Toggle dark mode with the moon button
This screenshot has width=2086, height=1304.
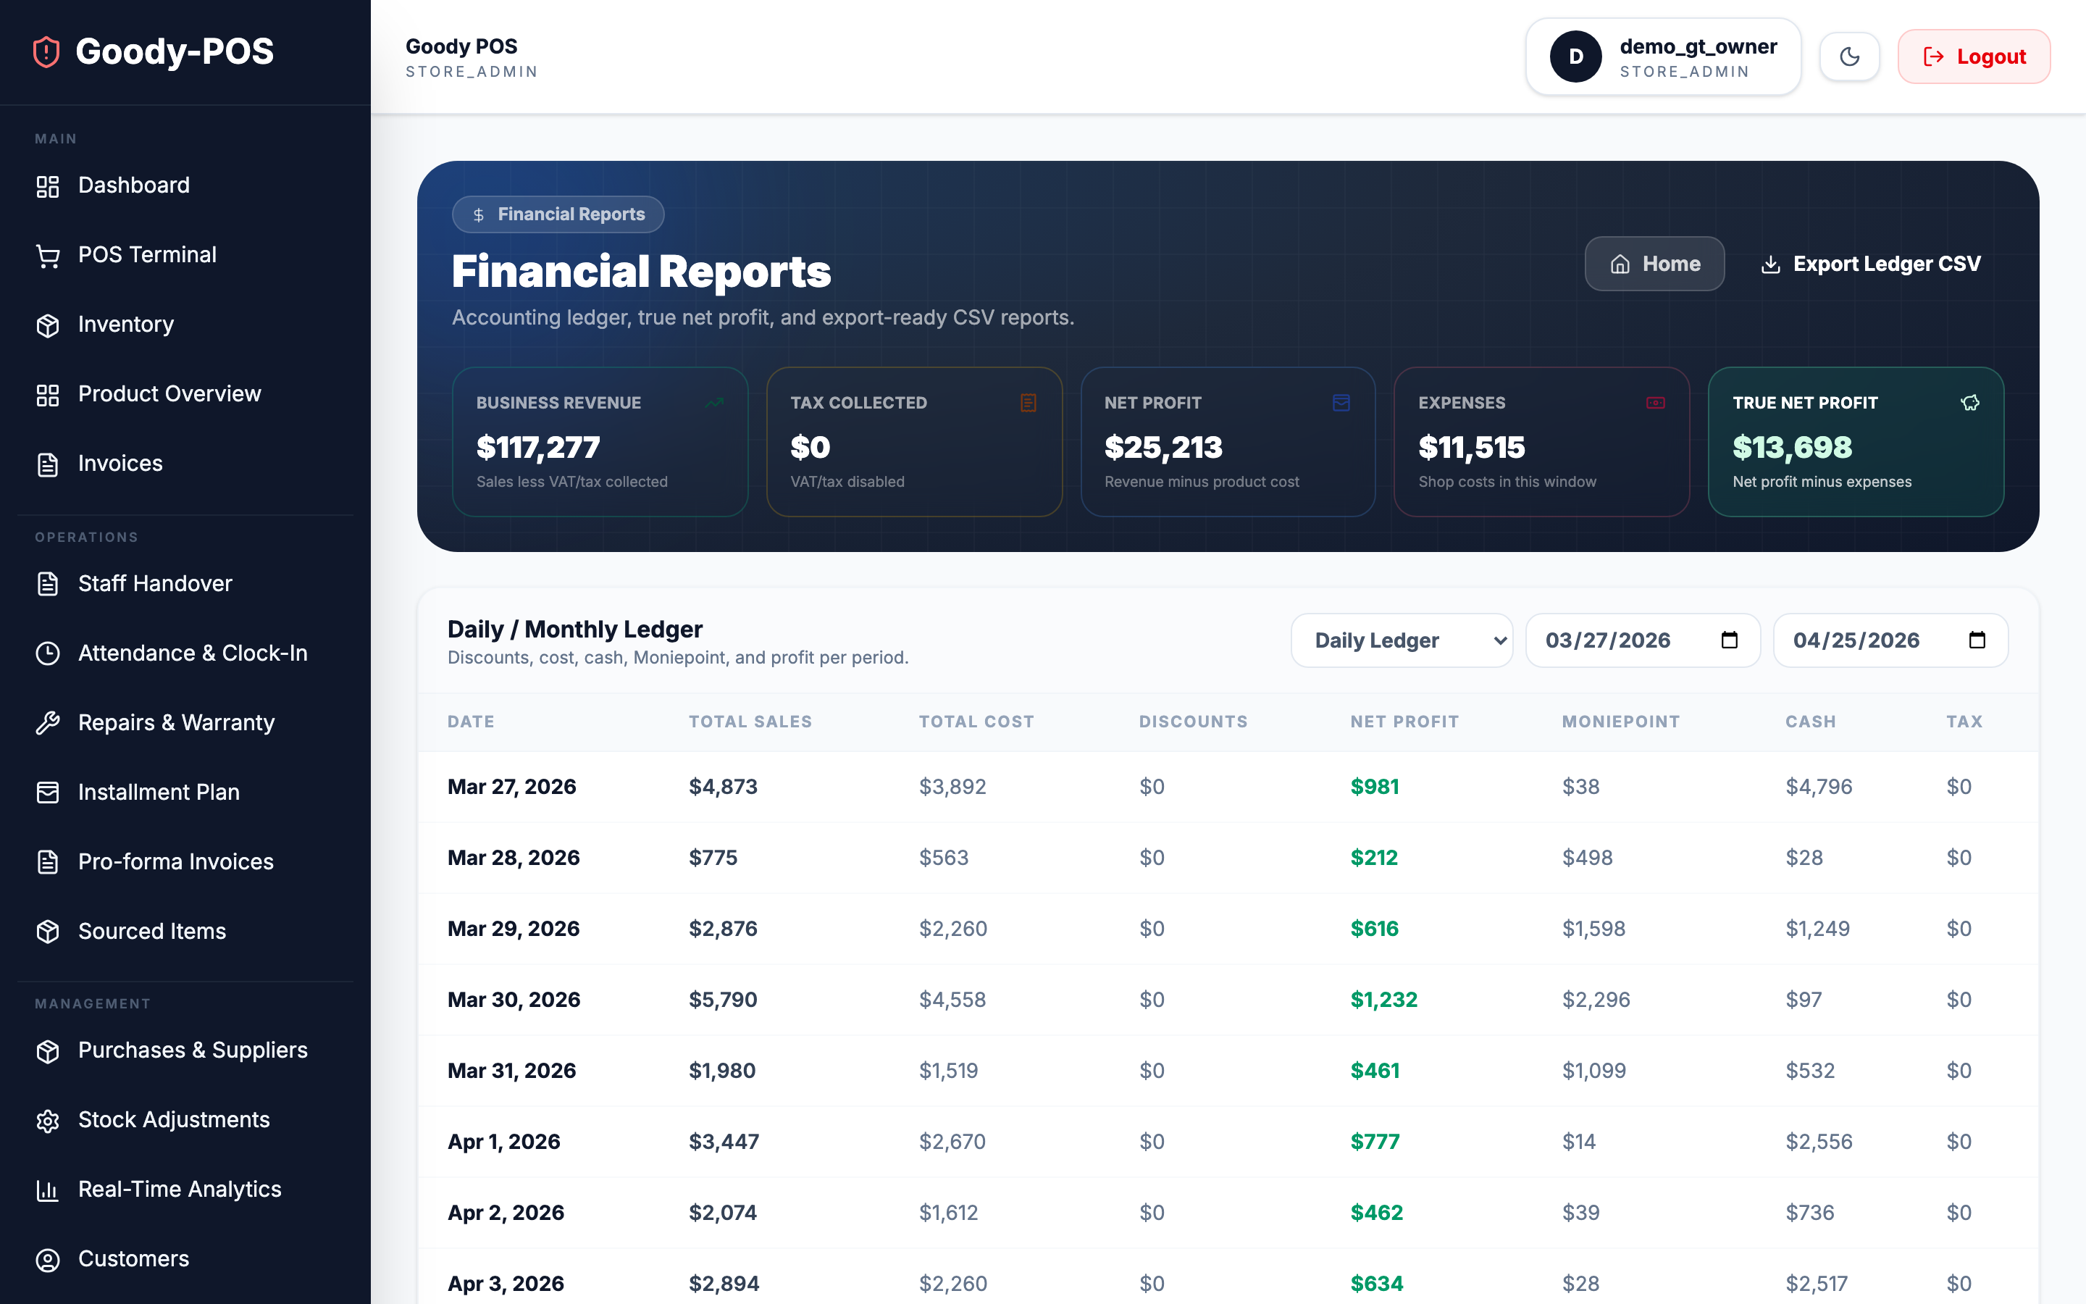pos(1850,56)
